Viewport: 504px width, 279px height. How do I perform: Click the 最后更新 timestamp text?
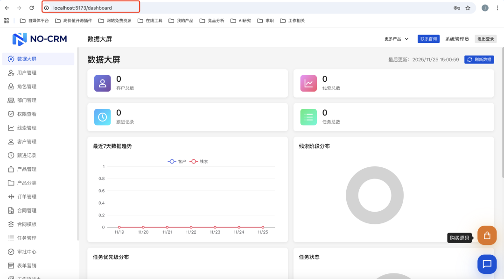(423, 59)
